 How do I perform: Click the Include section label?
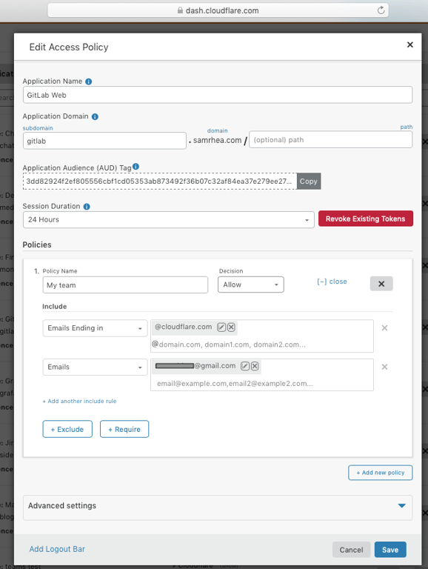[x=54, y=306]
